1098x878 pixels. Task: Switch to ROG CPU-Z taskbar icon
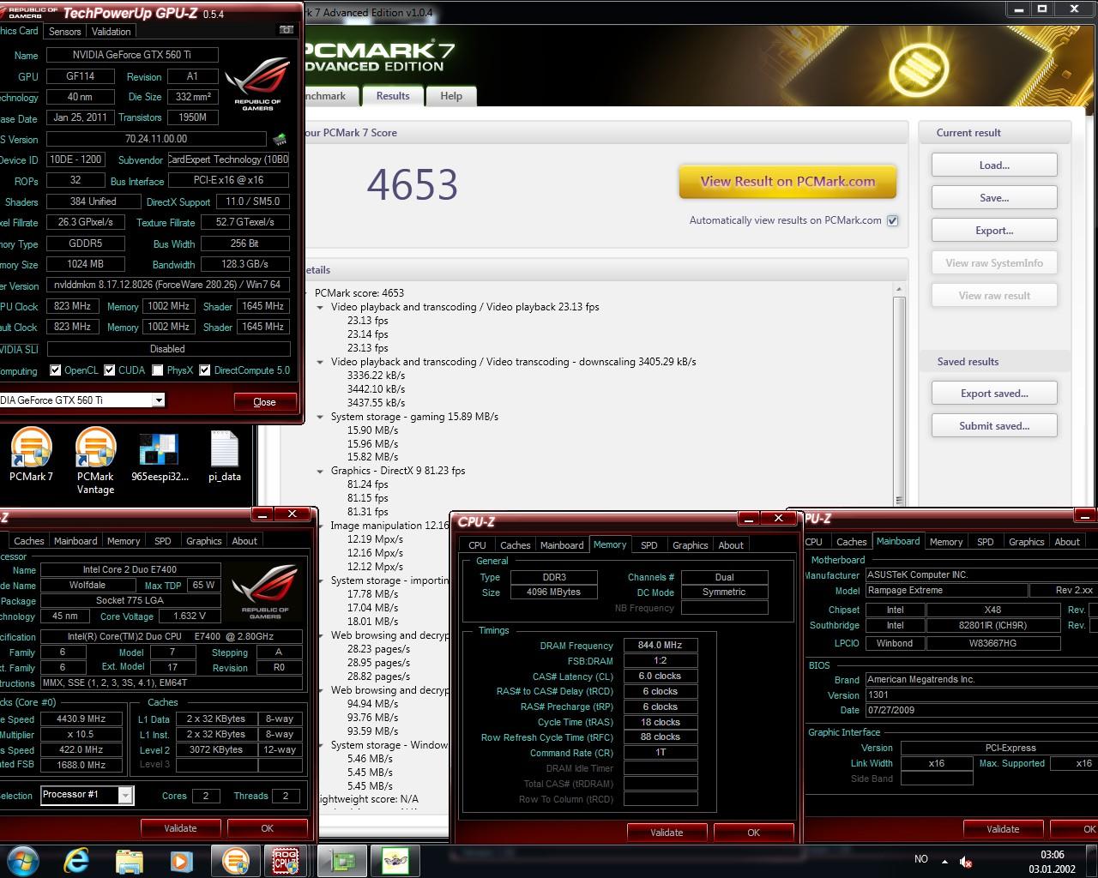285,860
